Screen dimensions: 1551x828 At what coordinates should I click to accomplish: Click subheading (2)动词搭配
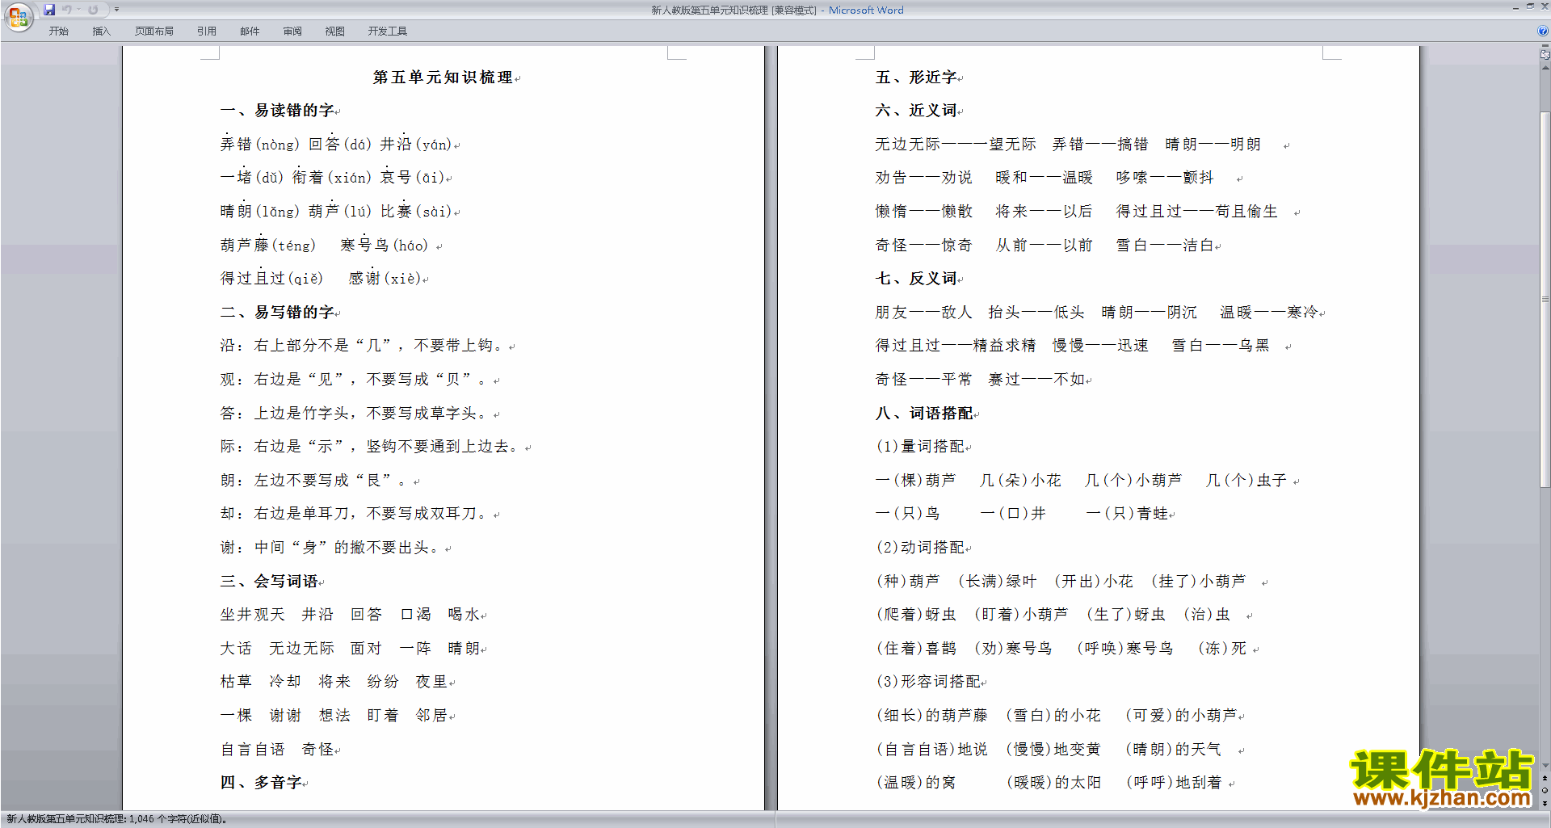coord(921,548)
